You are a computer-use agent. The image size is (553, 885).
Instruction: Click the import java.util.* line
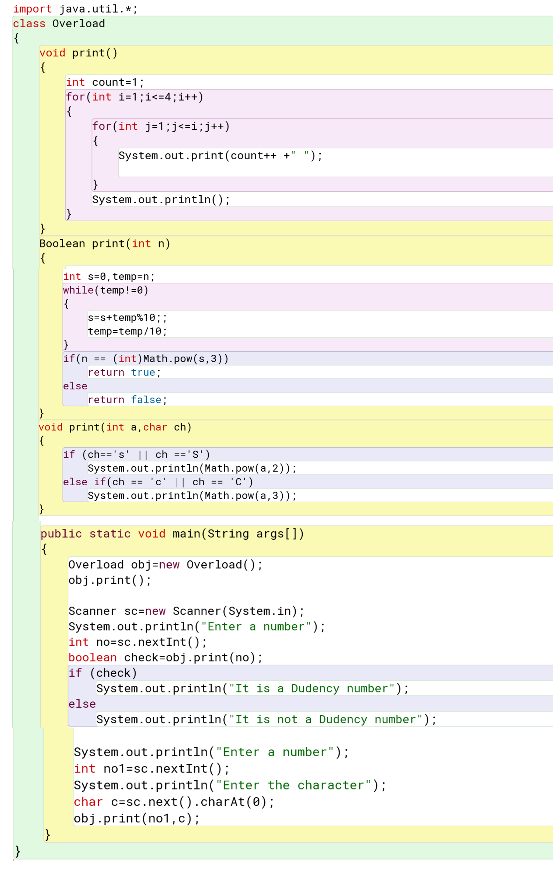75,9
